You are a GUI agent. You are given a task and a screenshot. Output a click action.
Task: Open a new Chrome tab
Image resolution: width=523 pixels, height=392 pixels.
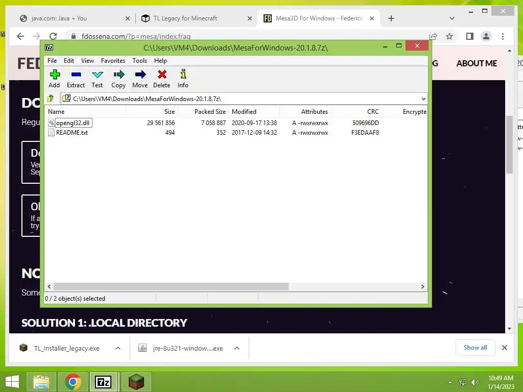tap(391, 18)
